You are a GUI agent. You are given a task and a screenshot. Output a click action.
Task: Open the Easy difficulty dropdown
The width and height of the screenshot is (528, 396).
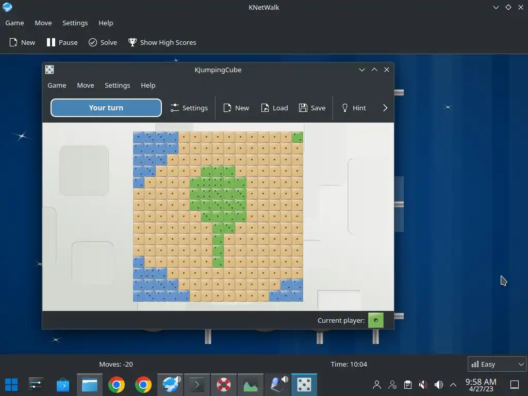(498, 364)
